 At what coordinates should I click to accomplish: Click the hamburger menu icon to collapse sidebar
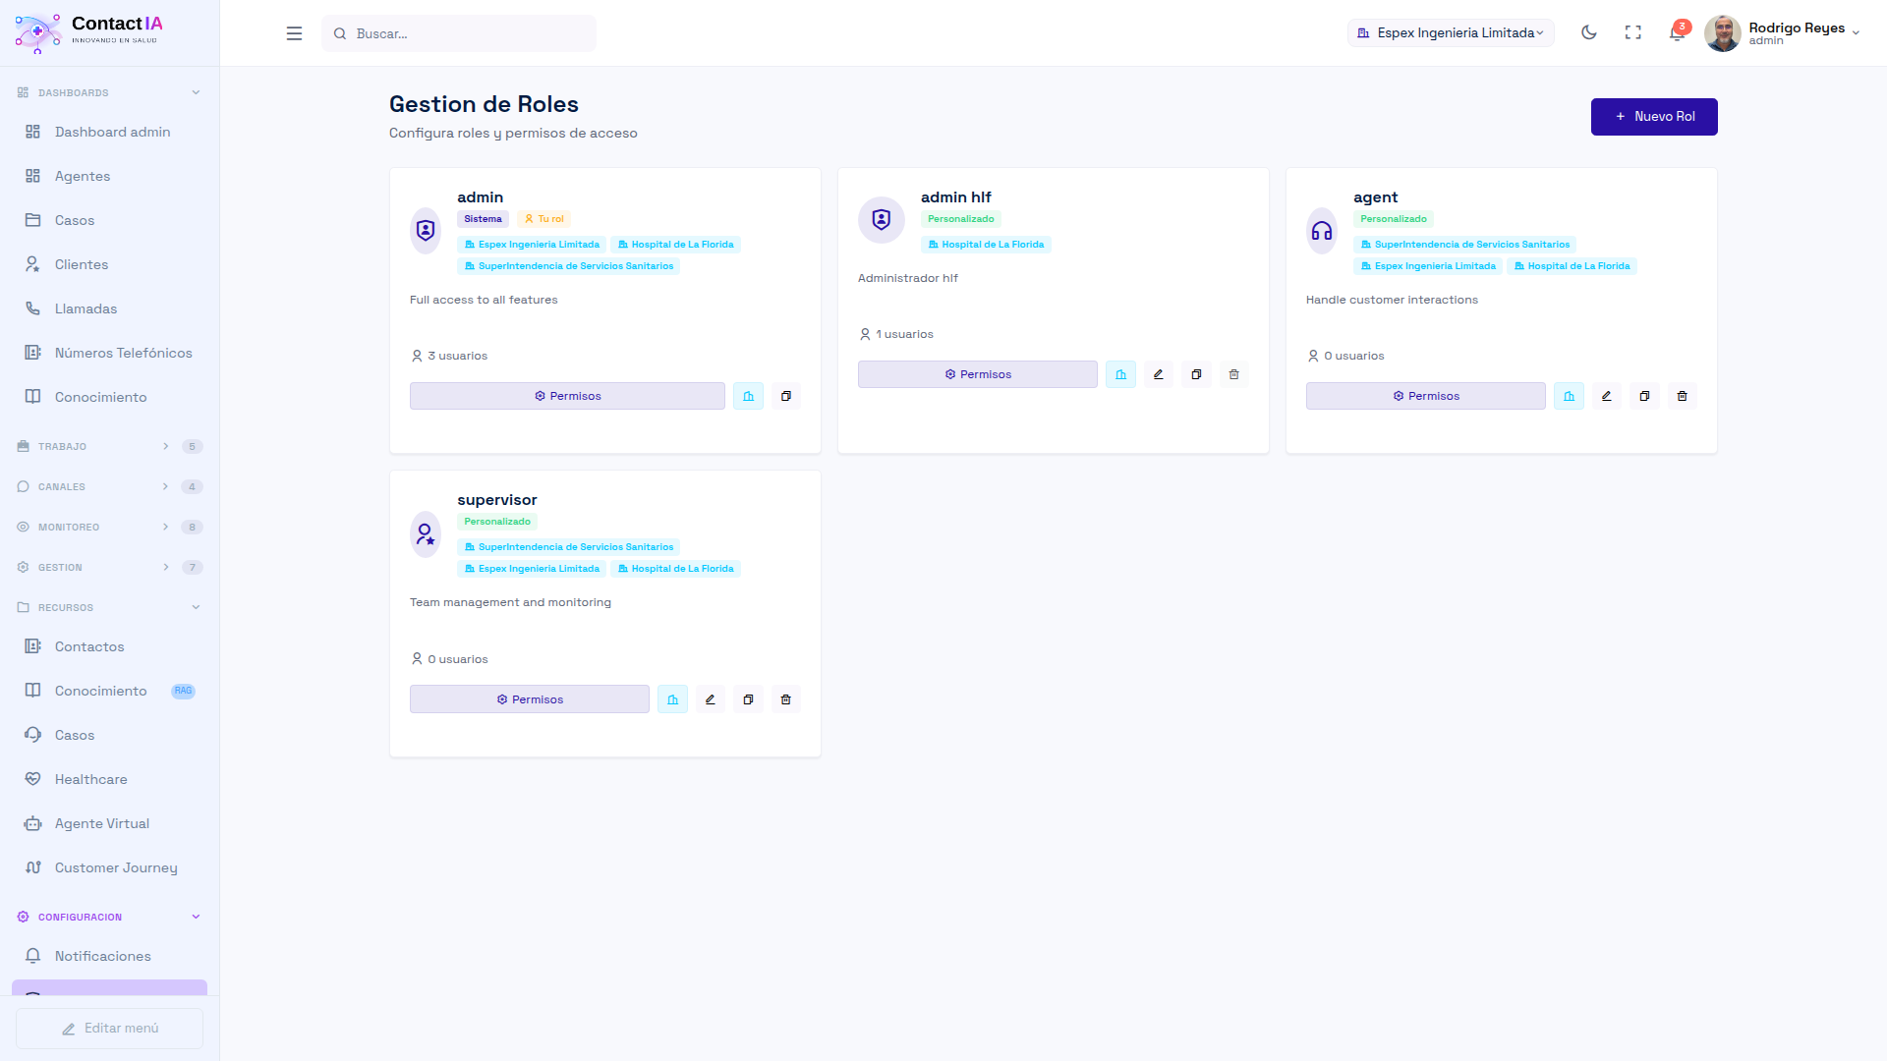click(x=294, y=33)
